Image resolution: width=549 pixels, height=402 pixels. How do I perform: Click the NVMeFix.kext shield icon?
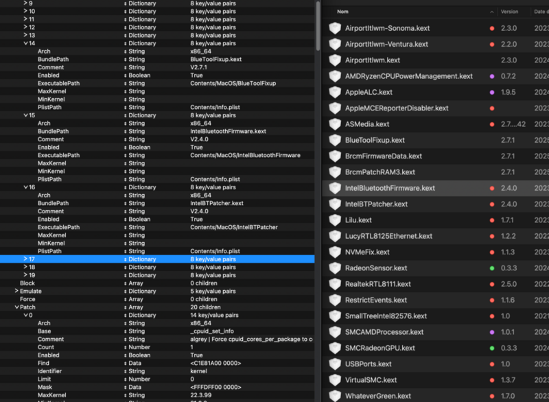[334, 252]
